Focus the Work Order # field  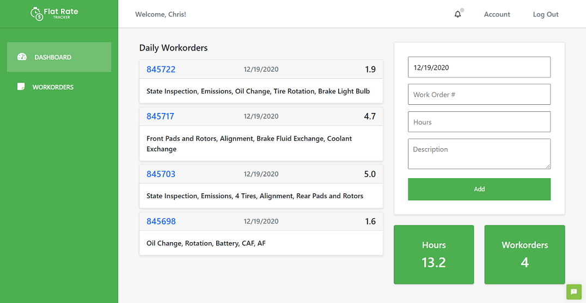coord(479,94)
